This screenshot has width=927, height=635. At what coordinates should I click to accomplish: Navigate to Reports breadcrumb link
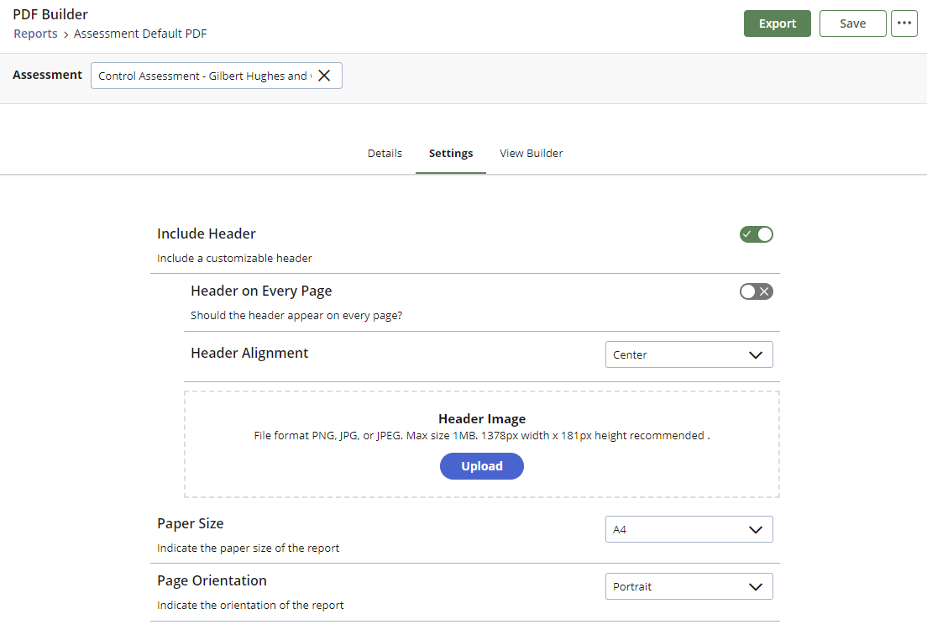[x=35, y=34]
